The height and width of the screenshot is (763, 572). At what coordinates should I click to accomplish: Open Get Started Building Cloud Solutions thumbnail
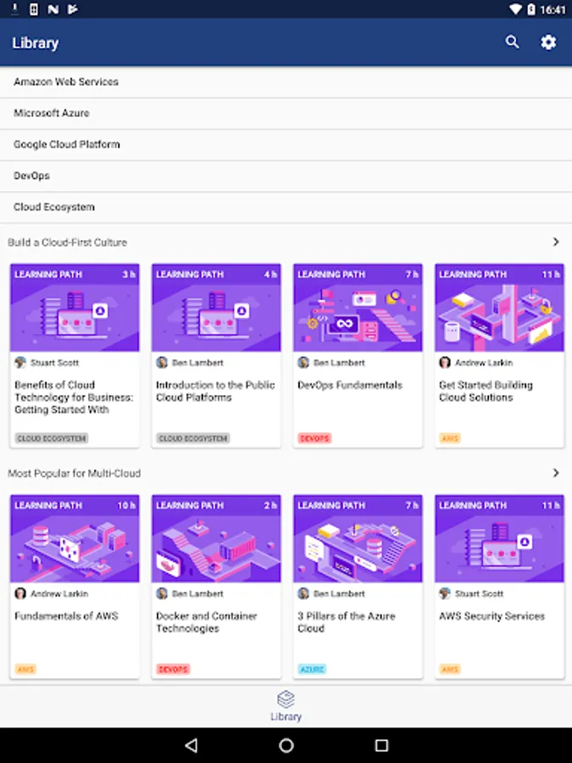(x=499, y=308)
